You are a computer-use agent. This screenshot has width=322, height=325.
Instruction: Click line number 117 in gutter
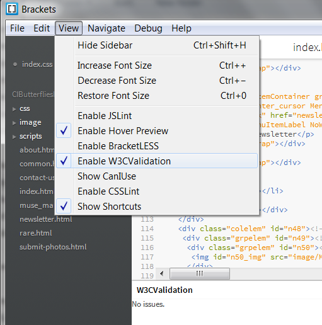[x=147, y=257]
